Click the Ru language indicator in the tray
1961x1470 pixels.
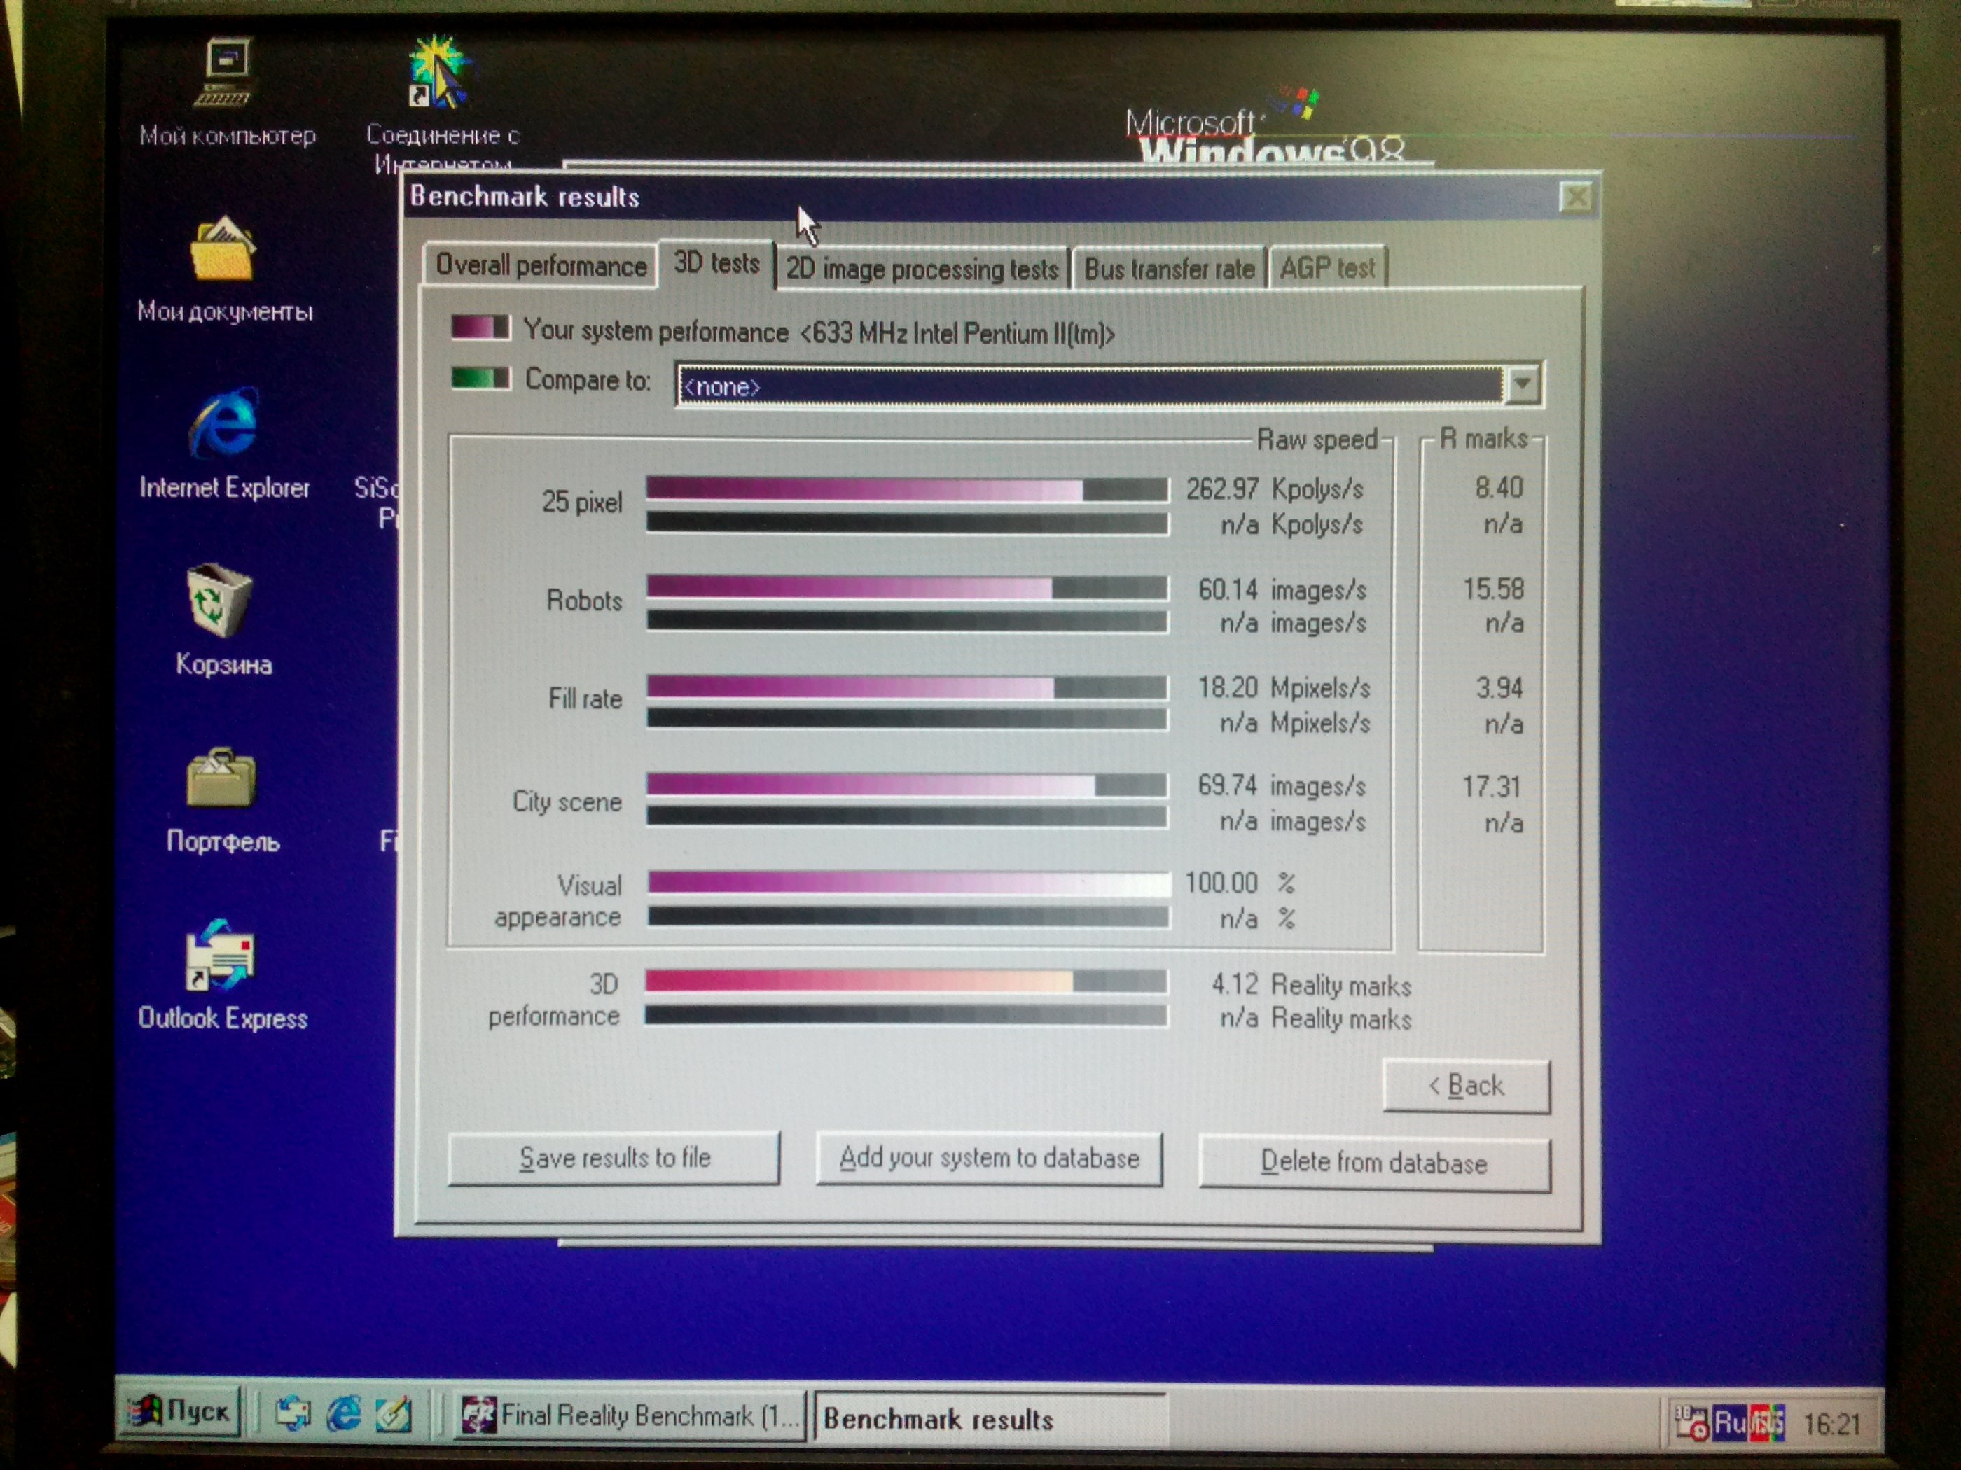[1728, 1422]
